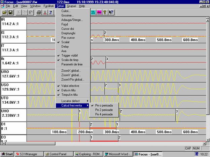The height and width of the screenshot is (157, 210).
Task: Click the Save diskette toolbar icon
Action: 10,12
